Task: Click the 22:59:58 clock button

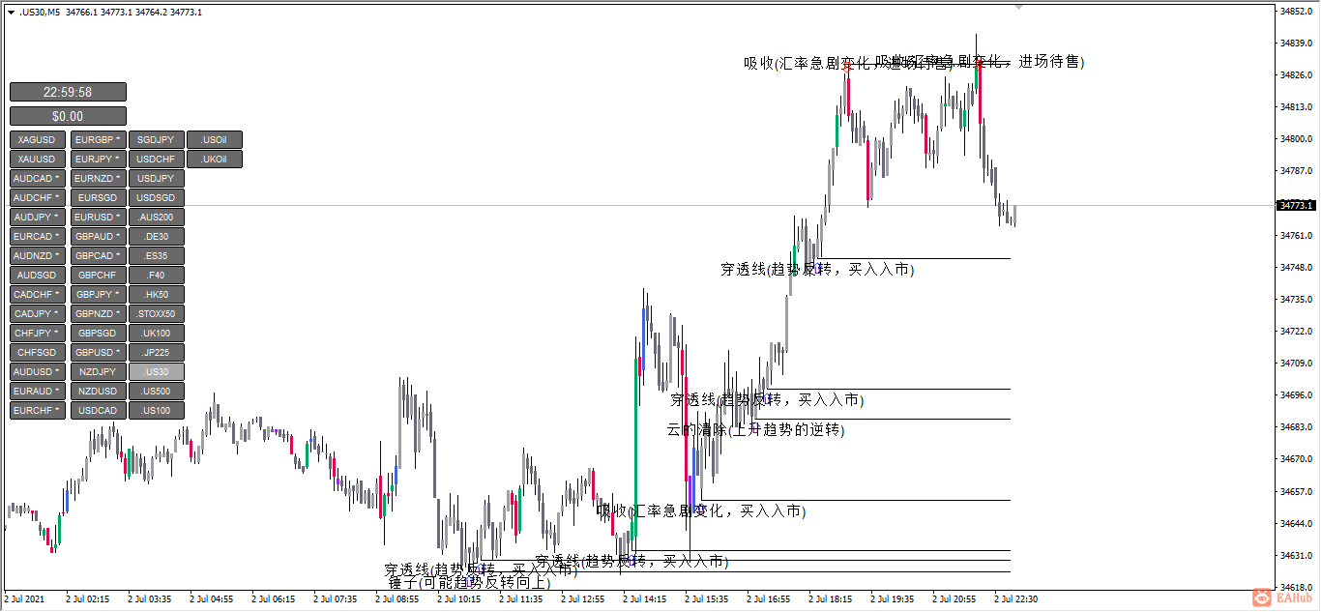Action: click(x=68, y=92)
